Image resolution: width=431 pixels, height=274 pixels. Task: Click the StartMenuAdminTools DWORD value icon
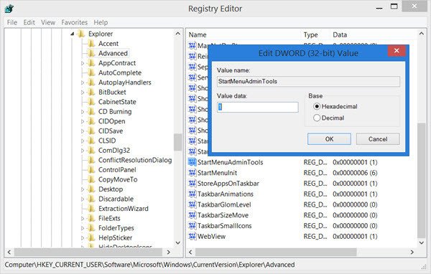point(192,162)
